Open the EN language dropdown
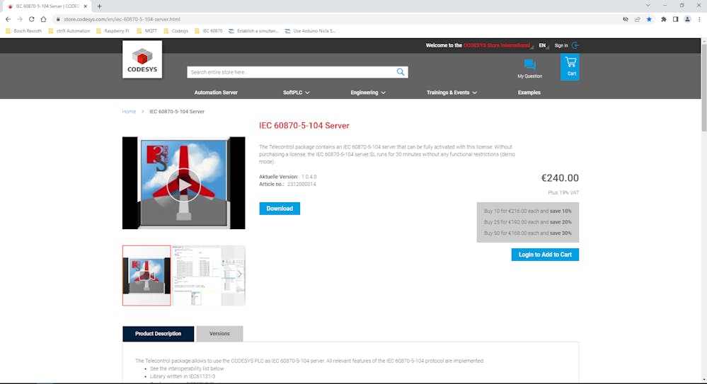The height and width of the screenshot is (384, 707). pyautogui.click(x=544, y=45)
